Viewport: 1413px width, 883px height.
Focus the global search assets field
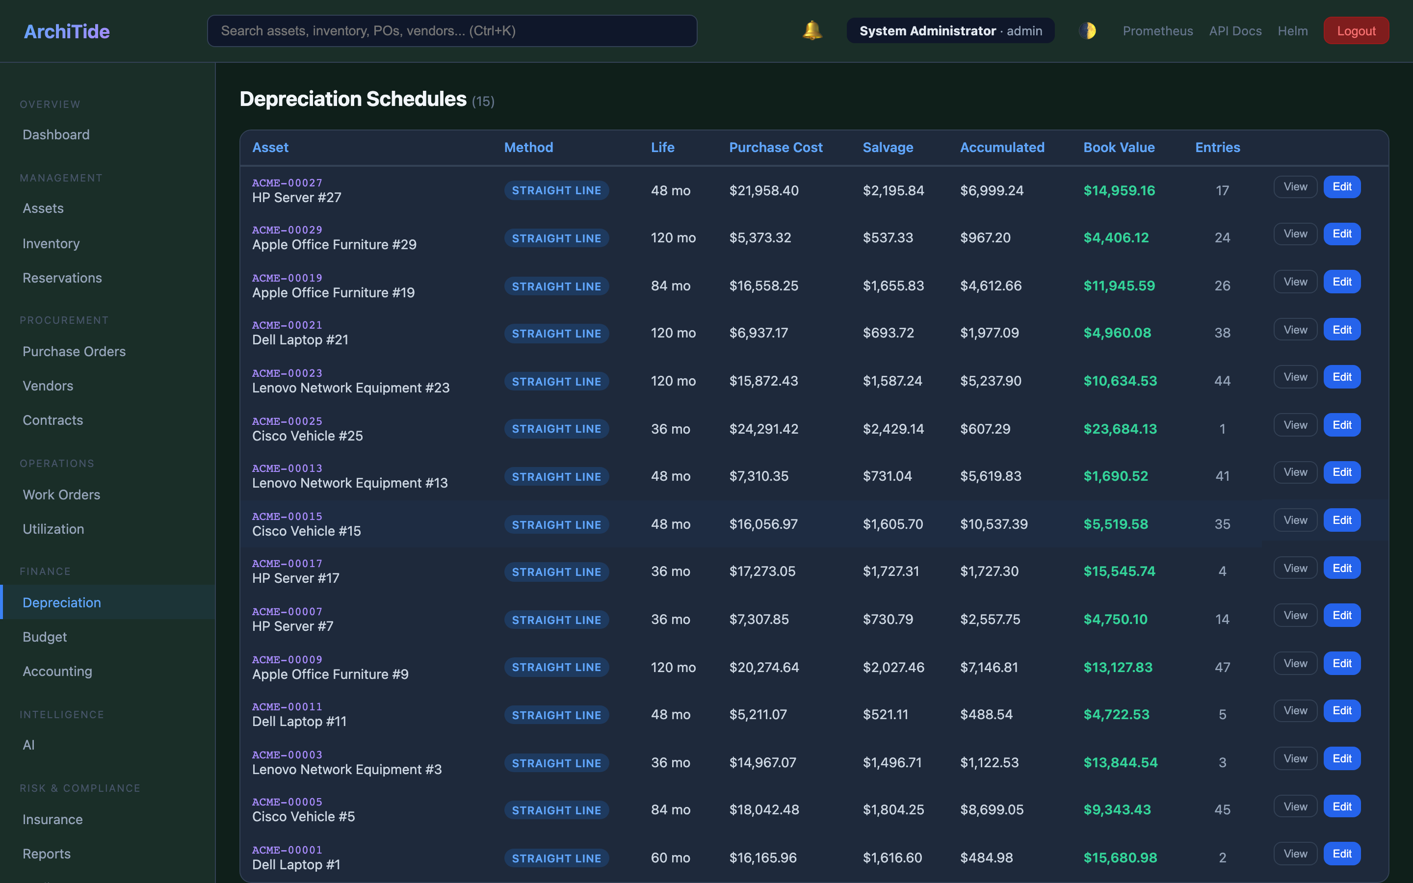pyautogui.click(x=451, y=31)
